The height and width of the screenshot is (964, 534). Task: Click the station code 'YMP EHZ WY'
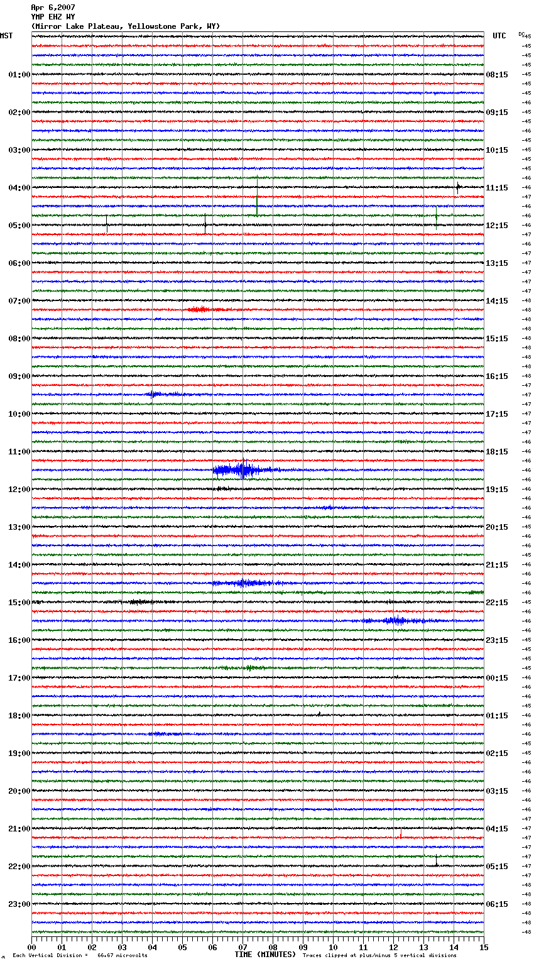tap(53, 17)
